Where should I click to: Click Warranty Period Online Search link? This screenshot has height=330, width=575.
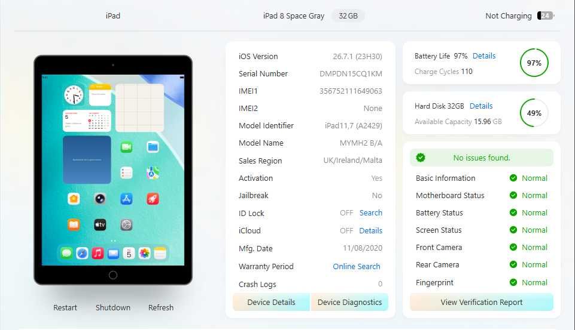click(357, 267)
